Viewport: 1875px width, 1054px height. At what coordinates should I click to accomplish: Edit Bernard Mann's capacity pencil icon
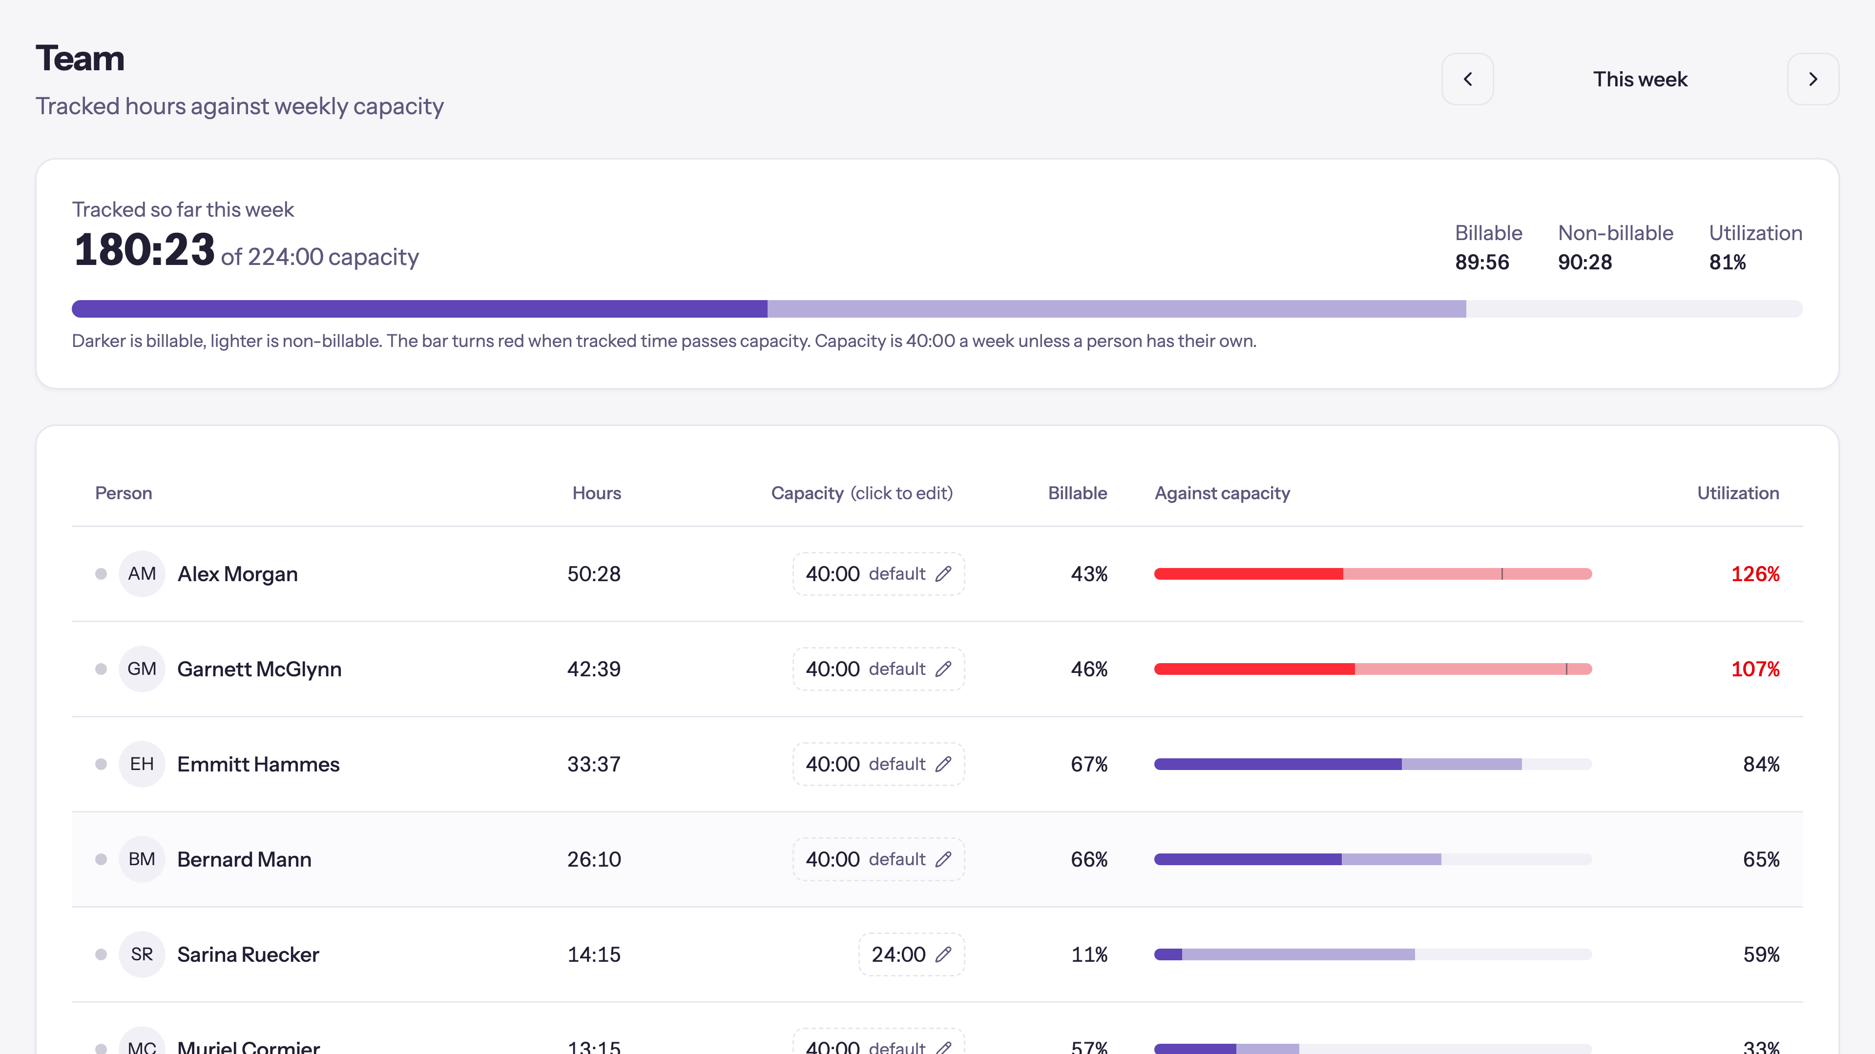[x=943, y=860]
